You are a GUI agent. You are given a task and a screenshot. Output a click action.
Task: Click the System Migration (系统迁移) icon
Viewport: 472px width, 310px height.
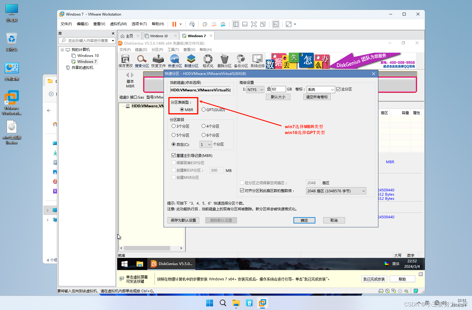pyautogui.click(x=257, y=61)
